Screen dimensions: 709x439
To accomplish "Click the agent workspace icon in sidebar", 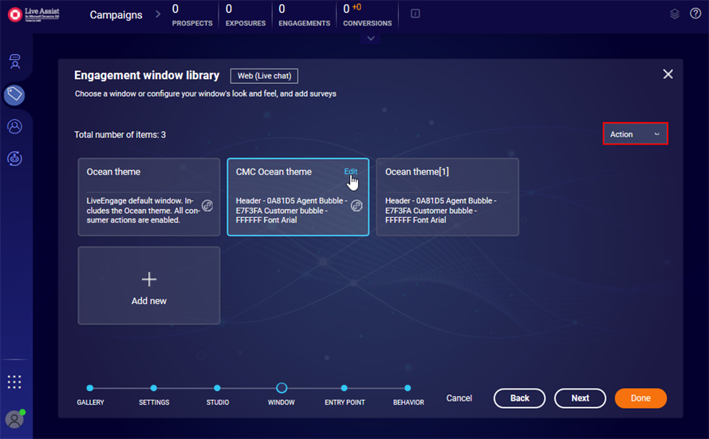I will tap(14, 61).
